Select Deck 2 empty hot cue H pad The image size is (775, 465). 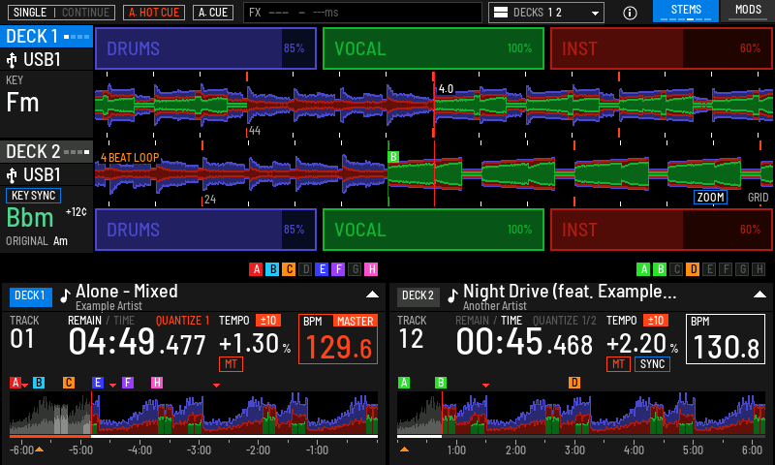click(x=759, y=269)
